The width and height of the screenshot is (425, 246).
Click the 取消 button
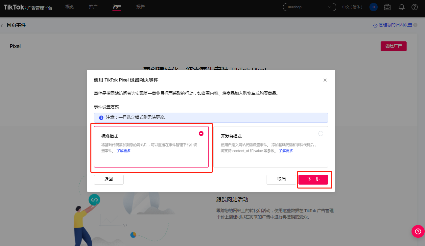pyautogui.click(x=281, y=179)
